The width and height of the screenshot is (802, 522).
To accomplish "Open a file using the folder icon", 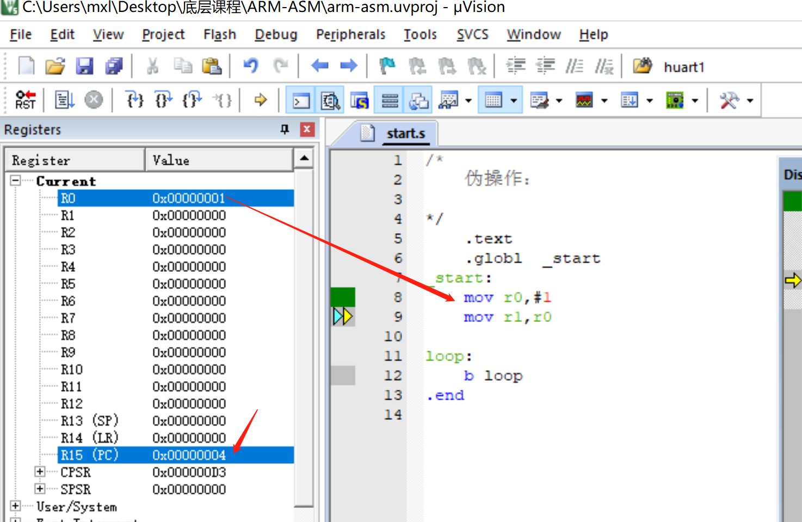I will coord(55,66).
